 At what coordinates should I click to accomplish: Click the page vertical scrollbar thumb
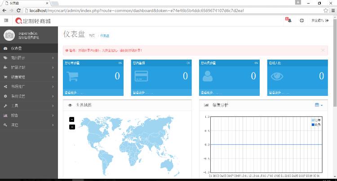coord(335,63)
